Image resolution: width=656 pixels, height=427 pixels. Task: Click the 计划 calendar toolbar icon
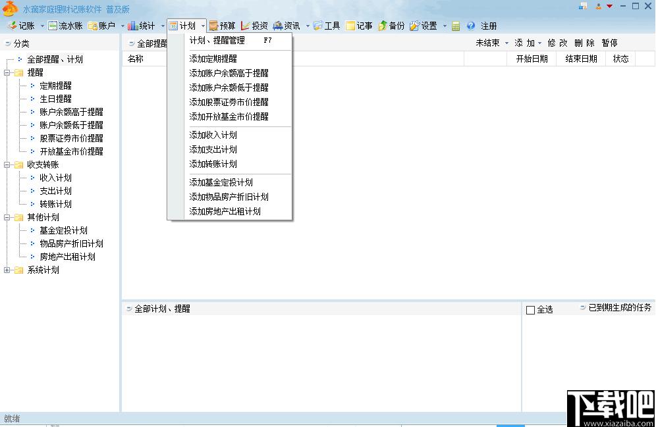173,26
